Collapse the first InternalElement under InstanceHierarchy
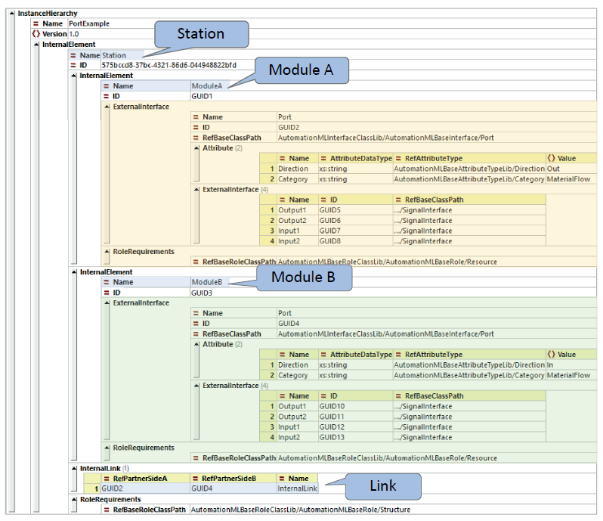Screen dimensions: 603x521 tap(36, 45)
